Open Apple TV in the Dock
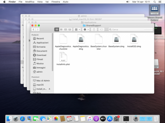 (x=103, y=119)
